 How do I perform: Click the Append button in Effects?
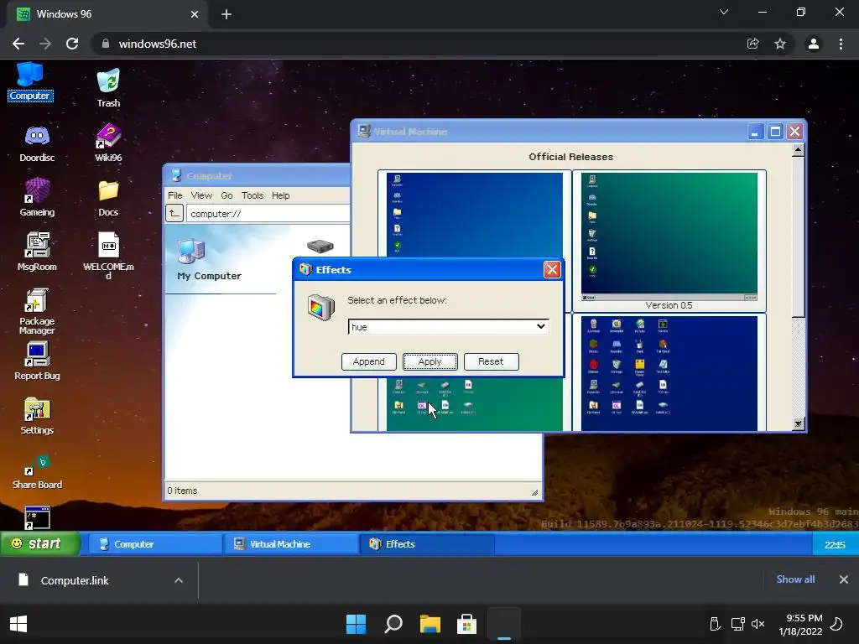point(369,361)
